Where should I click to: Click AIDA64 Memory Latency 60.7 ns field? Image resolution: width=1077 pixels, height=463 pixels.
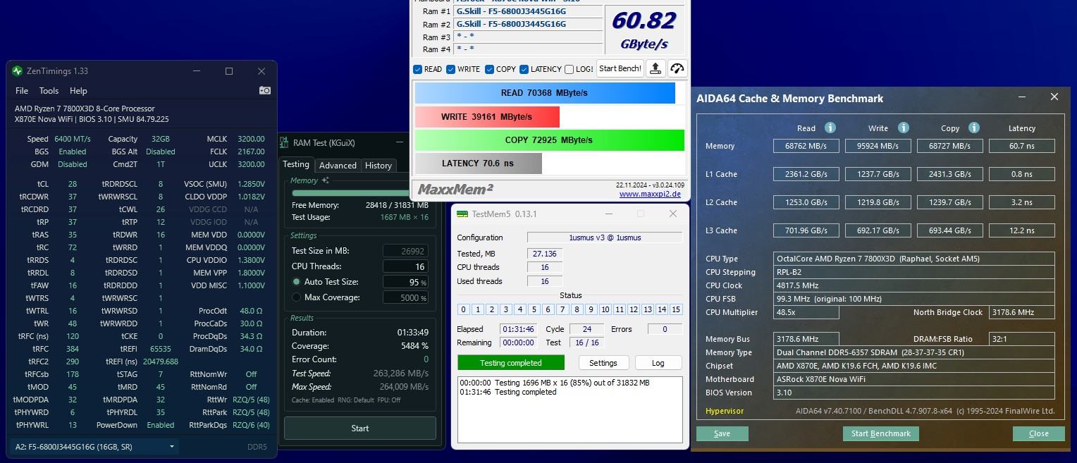click(1022, 146)
